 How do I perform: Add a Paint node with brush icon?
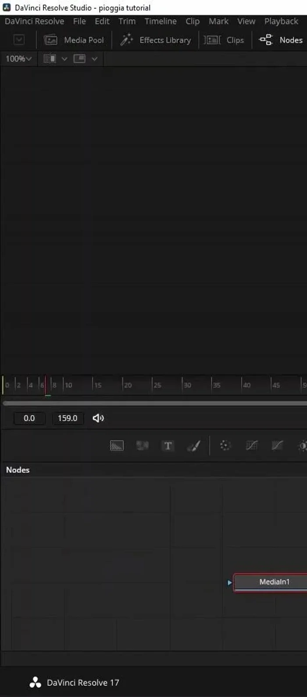[193, 446]
